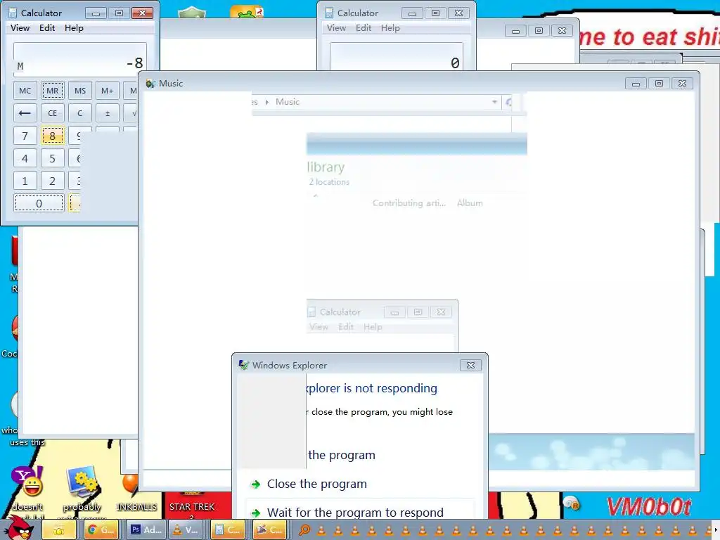This screenshot has height=540, width=720.
Task: Click the '2 locations' library link
Action: (329, 182)
